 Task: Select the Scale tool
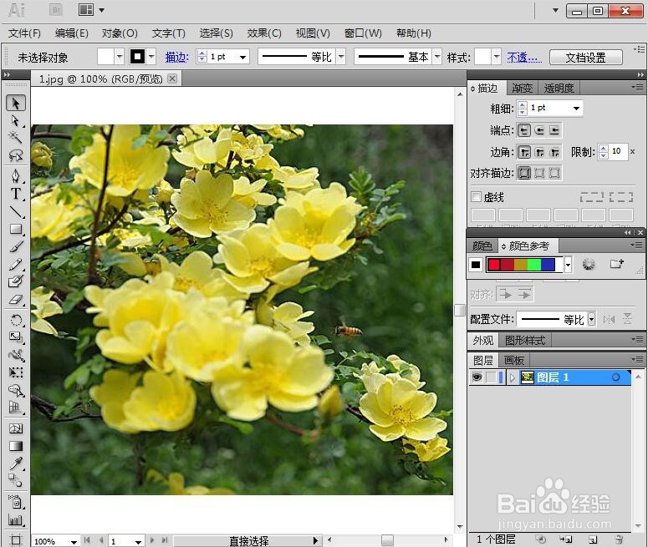pyautogui.click(x=16, y=337)
